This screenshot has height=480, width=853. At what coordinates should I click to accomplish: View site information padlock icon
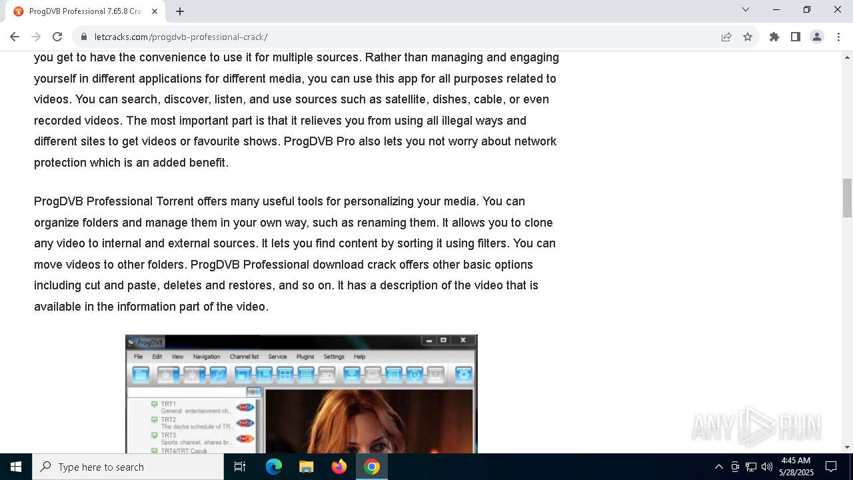click(83, 37)
